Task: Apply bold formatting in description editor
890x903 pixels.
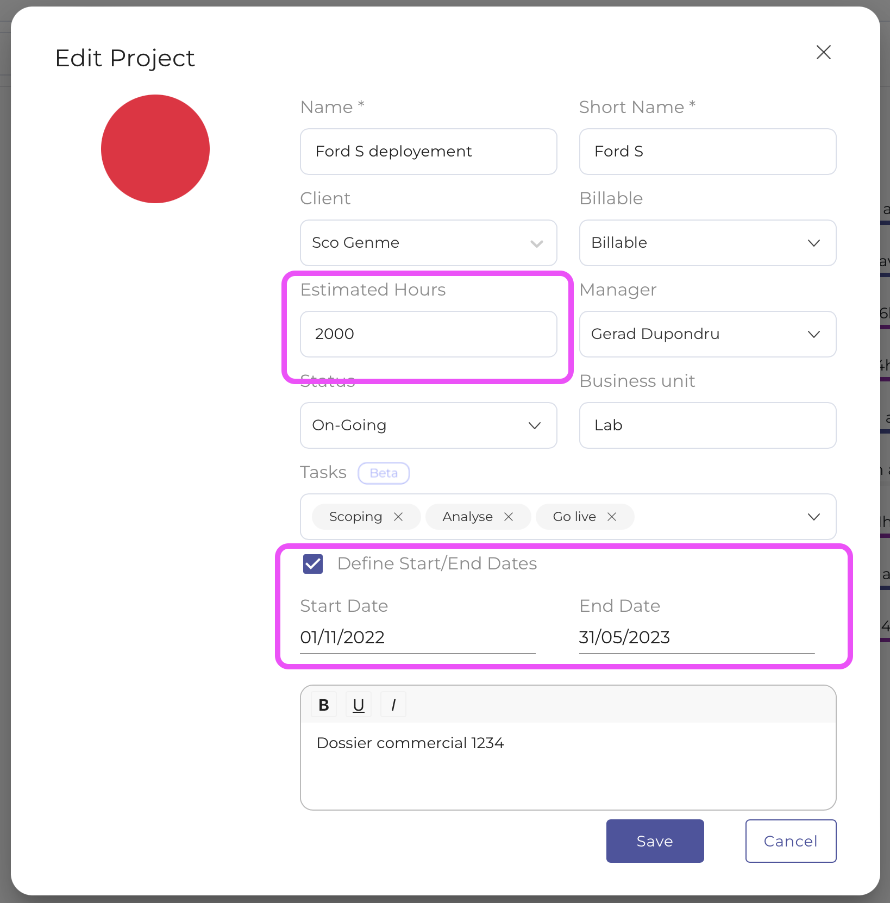Action: coord(323,704)
